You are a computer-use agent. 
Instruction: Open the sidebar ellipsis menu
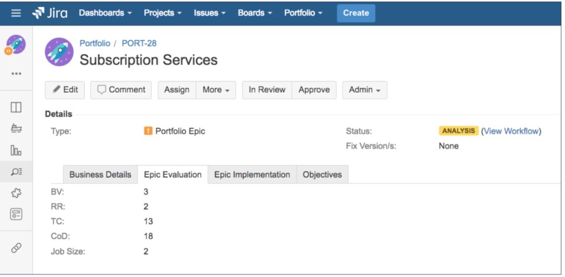coord(16,74)
